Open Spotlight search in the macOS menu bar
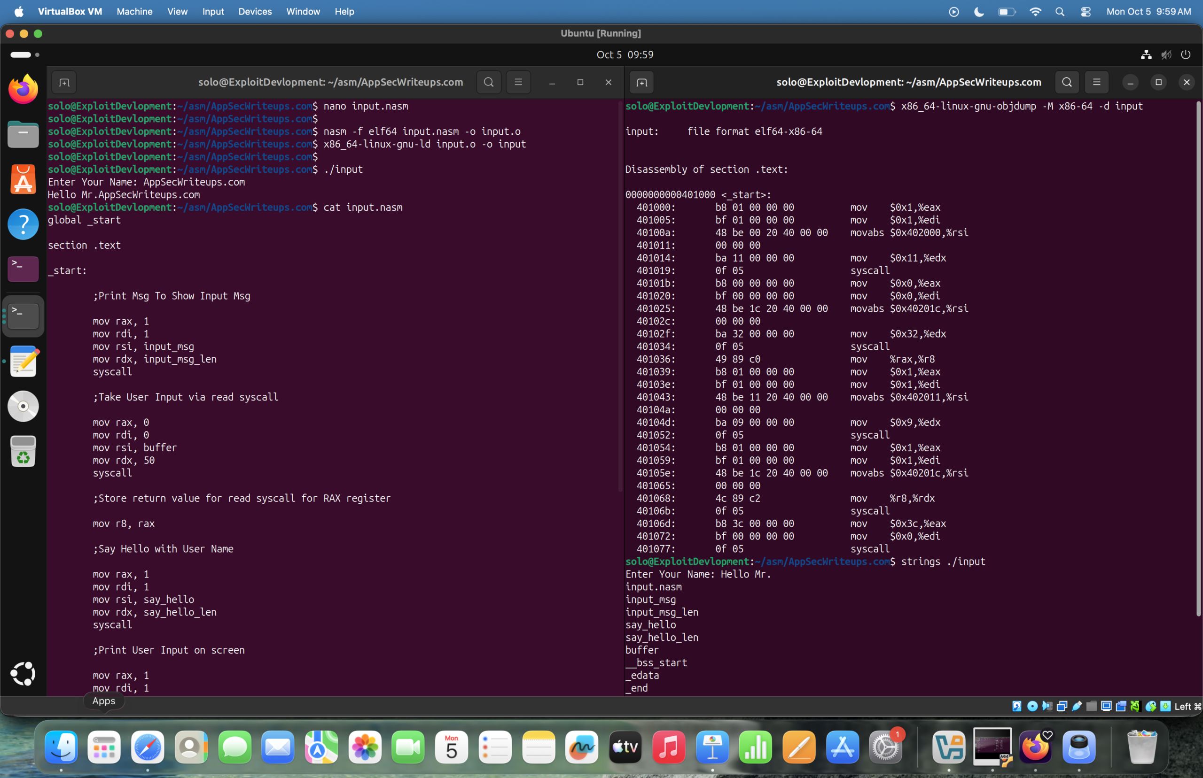The height and width of the screenshot is (778, 1203). pyautogui.click(x=1060, y=12)
